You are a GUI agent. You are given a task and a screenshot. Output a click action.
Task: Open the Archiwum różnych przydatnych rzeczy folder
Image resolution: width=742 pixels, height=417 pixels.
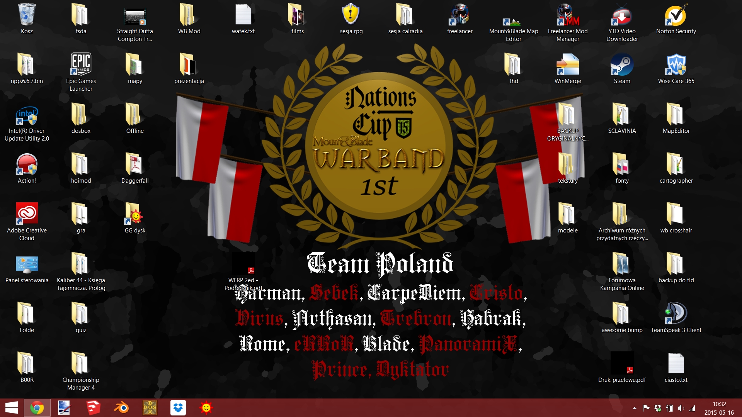coord(622,222)
